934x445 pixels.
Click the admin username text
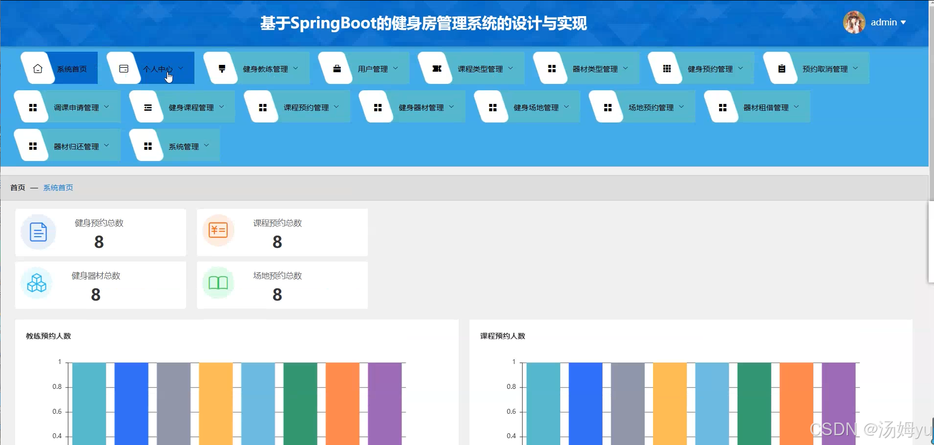[884, 22]
